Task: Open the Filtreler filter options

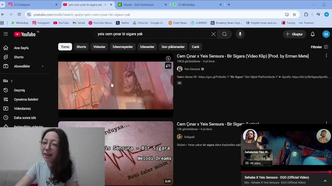Action: (x=320, y=47)
